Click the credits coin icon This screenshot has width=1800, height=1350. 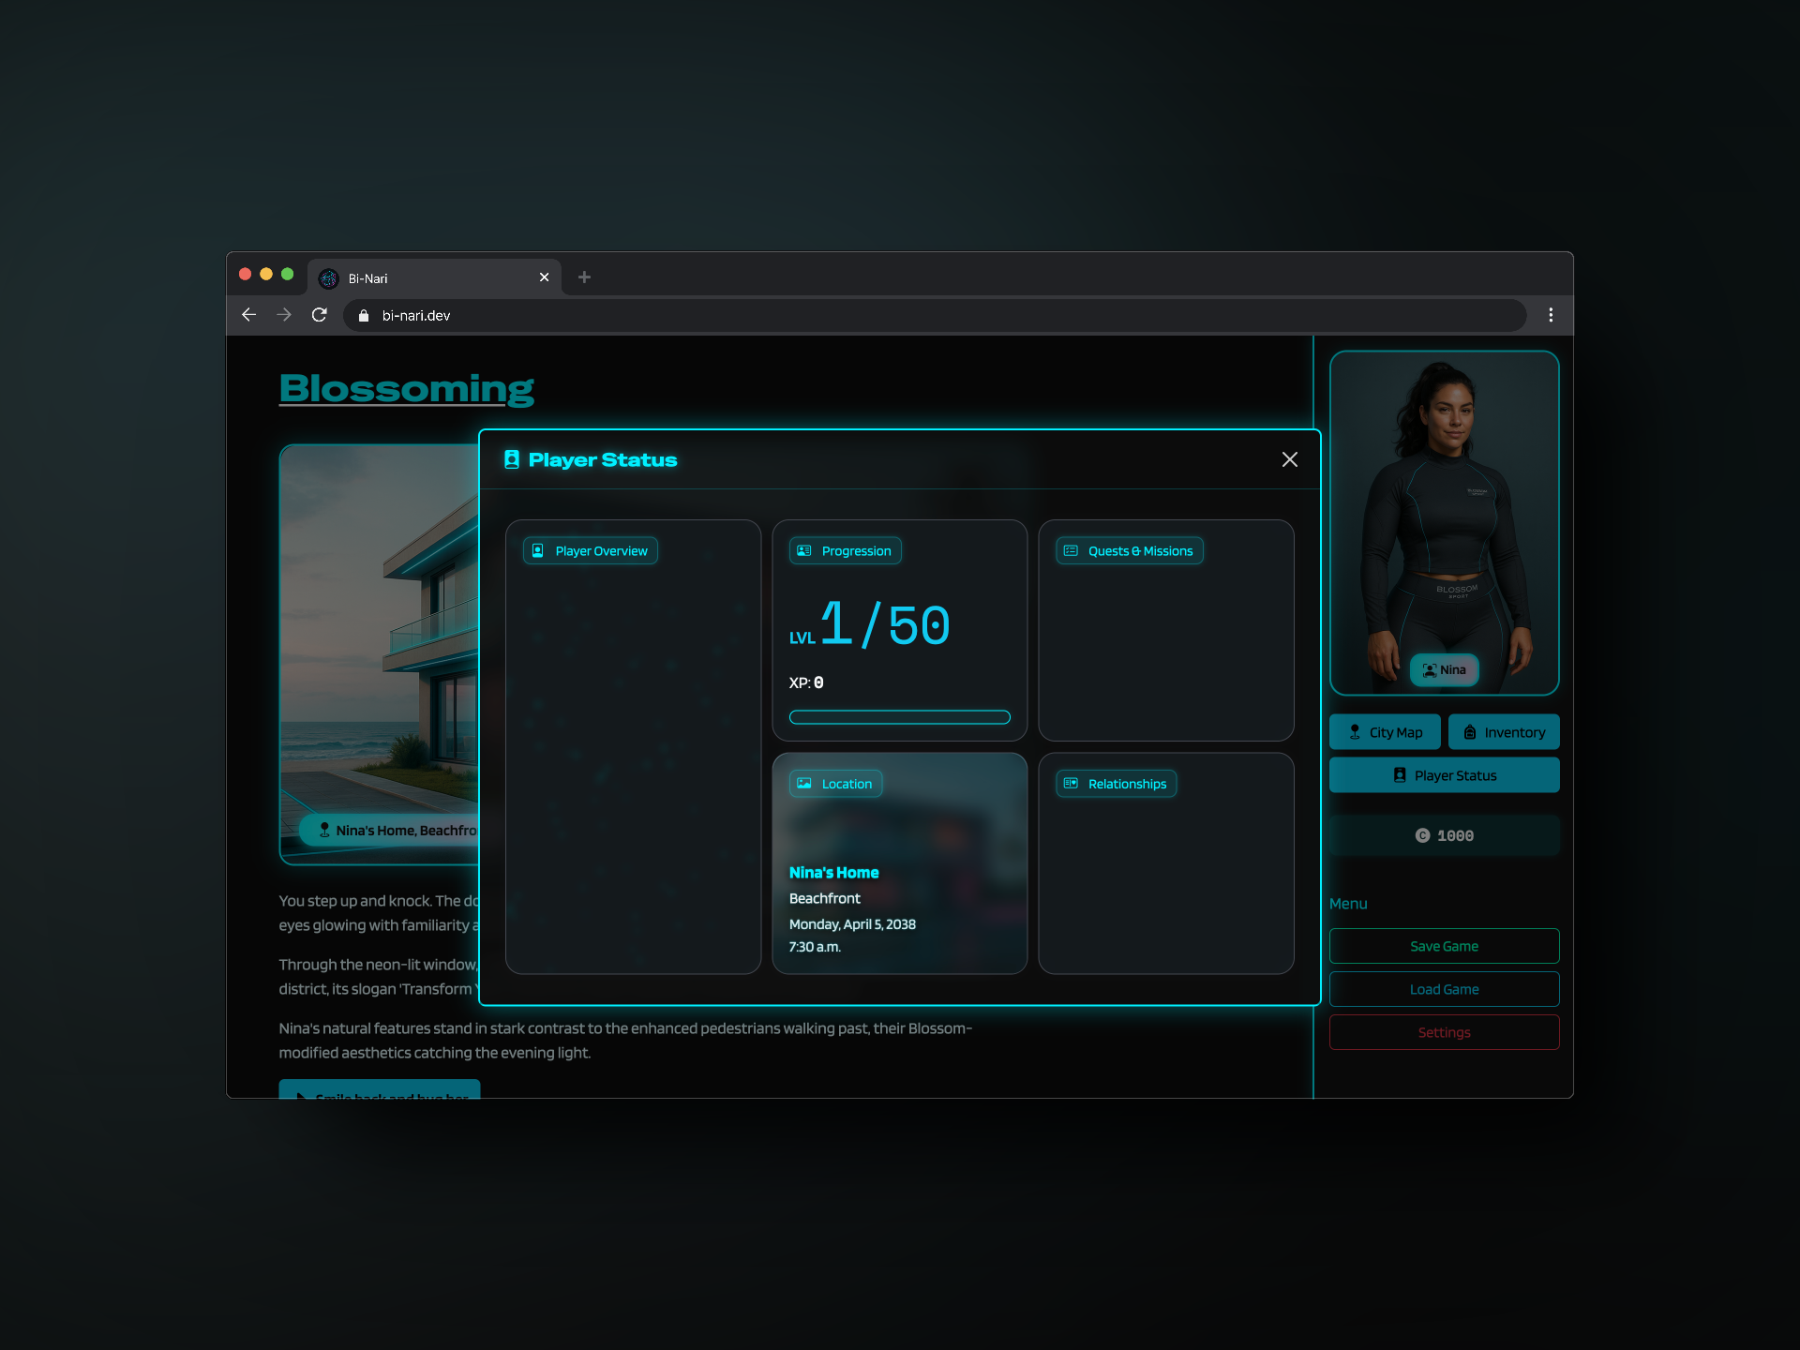1422,835
